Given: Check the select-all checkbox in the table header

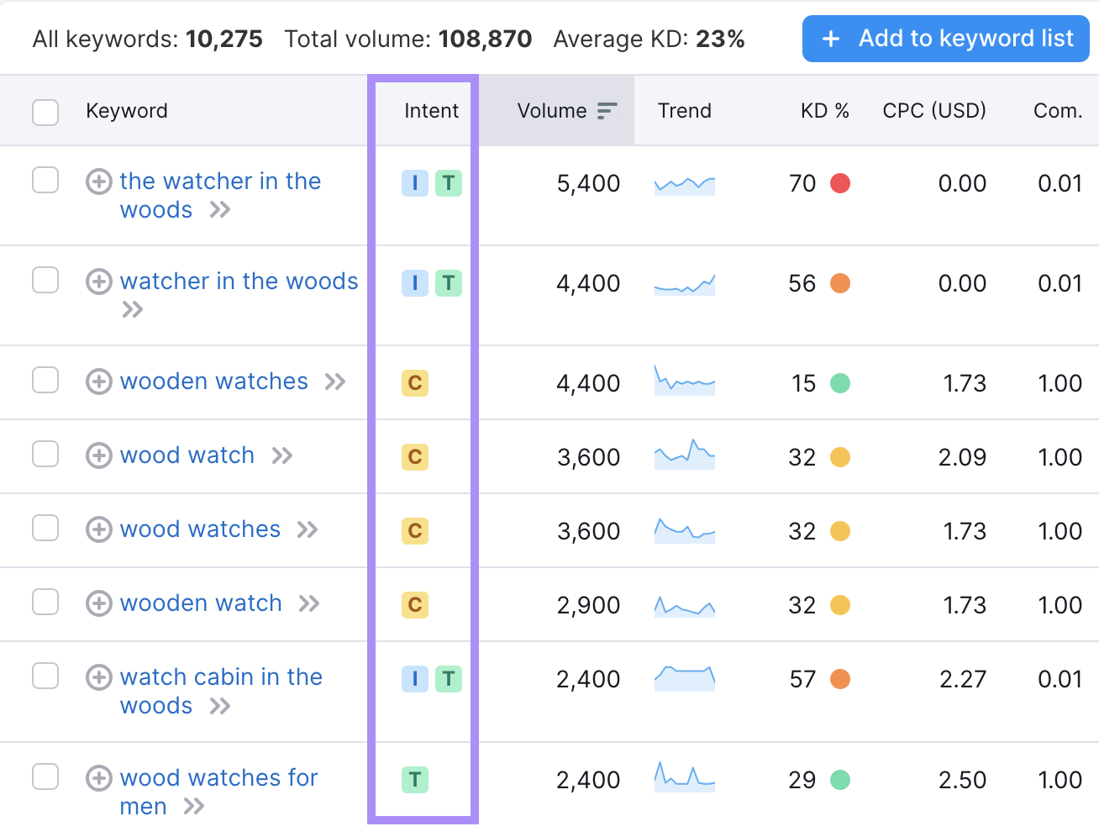Looking at the screenshot, I should (x=45, y=110).
